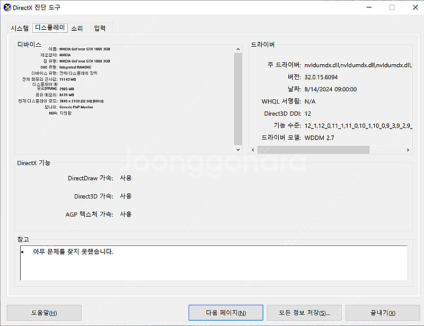This screenshot has height=326, width=424.
Task: Switch to the 시스템 tab
Action: 20,28
